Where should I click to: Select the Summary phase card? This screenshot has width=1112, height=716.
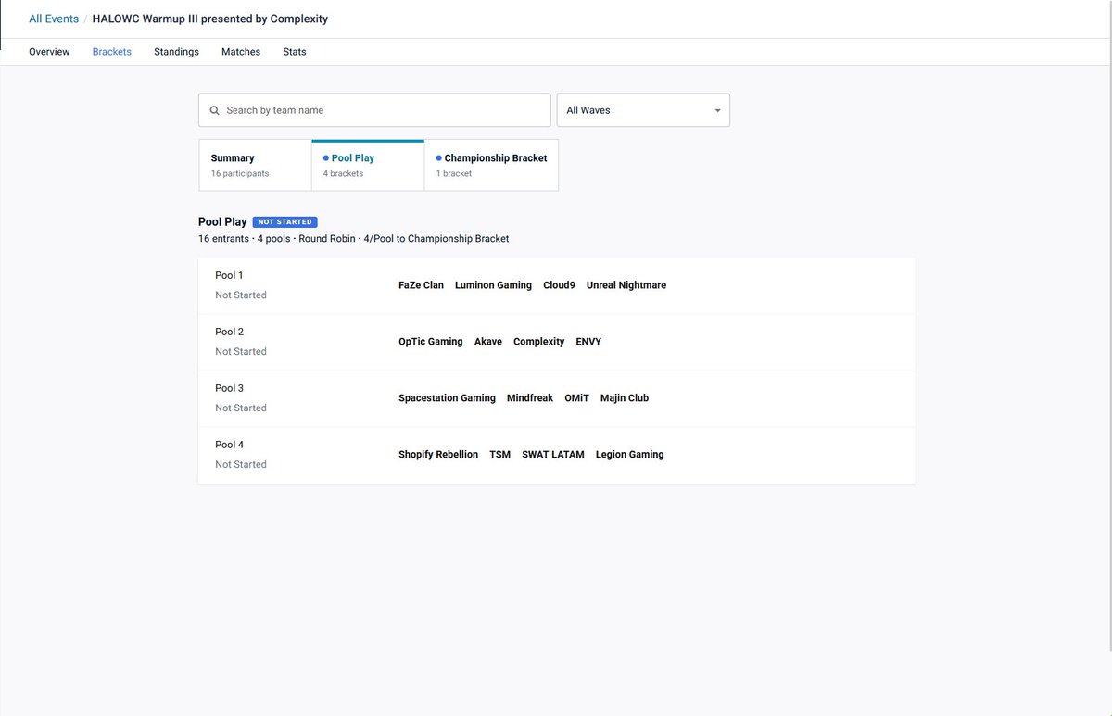click(x=255, y=165)
